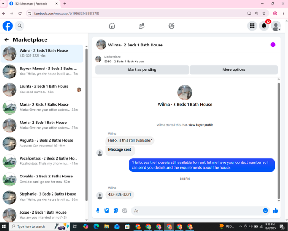The image size is (288, 231).
Task: Click Mark as pending button
Action: (142, 69)
